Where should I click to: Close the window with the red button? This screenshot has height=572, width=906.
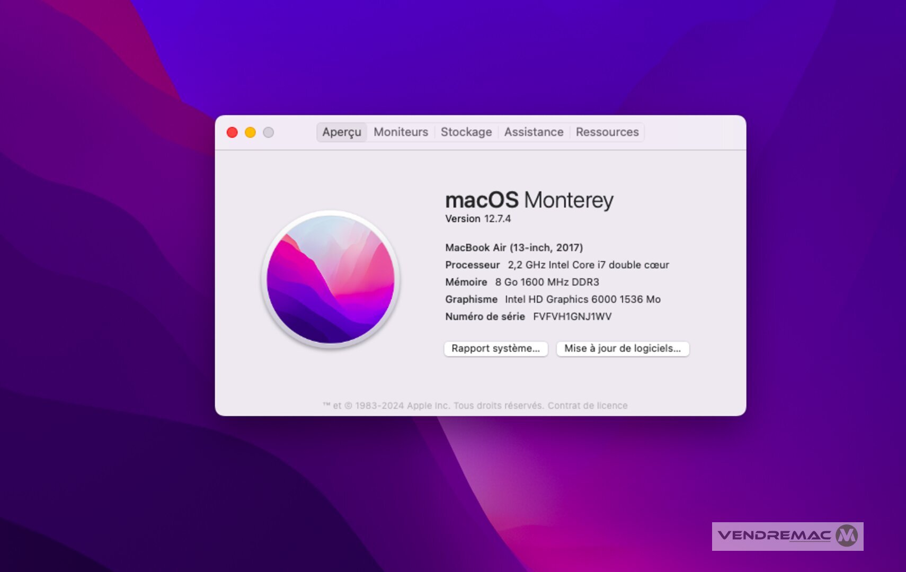tap(232, 132)
